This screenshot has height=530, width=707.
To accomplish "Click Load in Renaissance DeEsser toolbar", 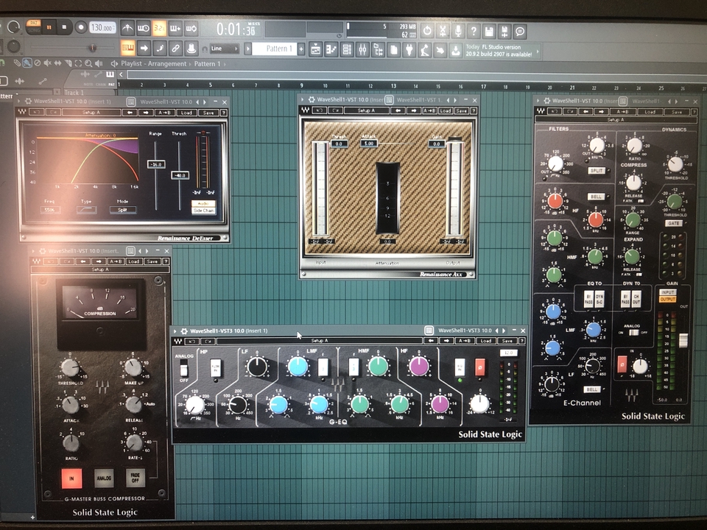I will click(x=186, y=113).
